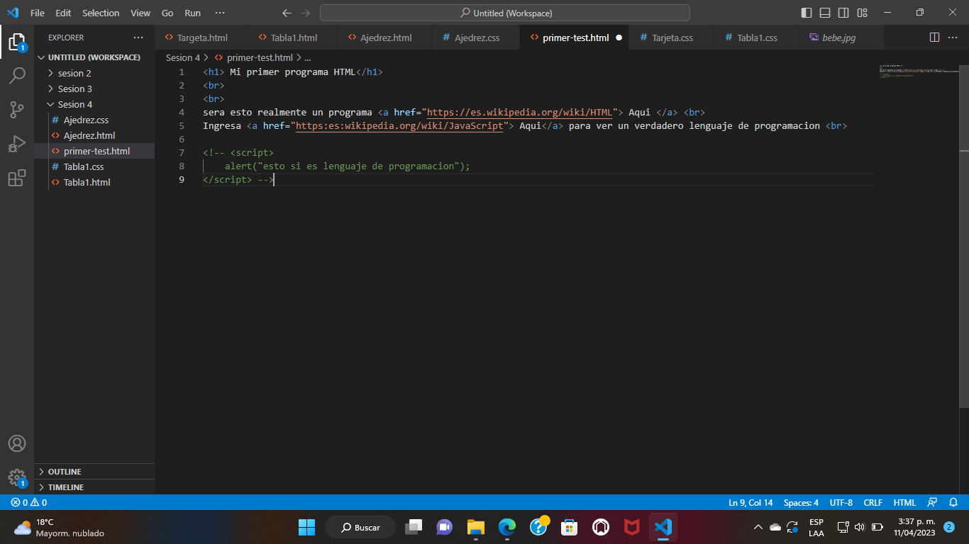Click the UTF-8 encoding selector
The width and height of the screenshot is (969, 544).
[x=841, y=502]
